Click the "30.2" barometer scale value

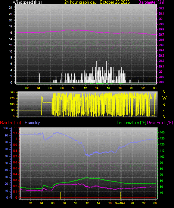(161, 8)
